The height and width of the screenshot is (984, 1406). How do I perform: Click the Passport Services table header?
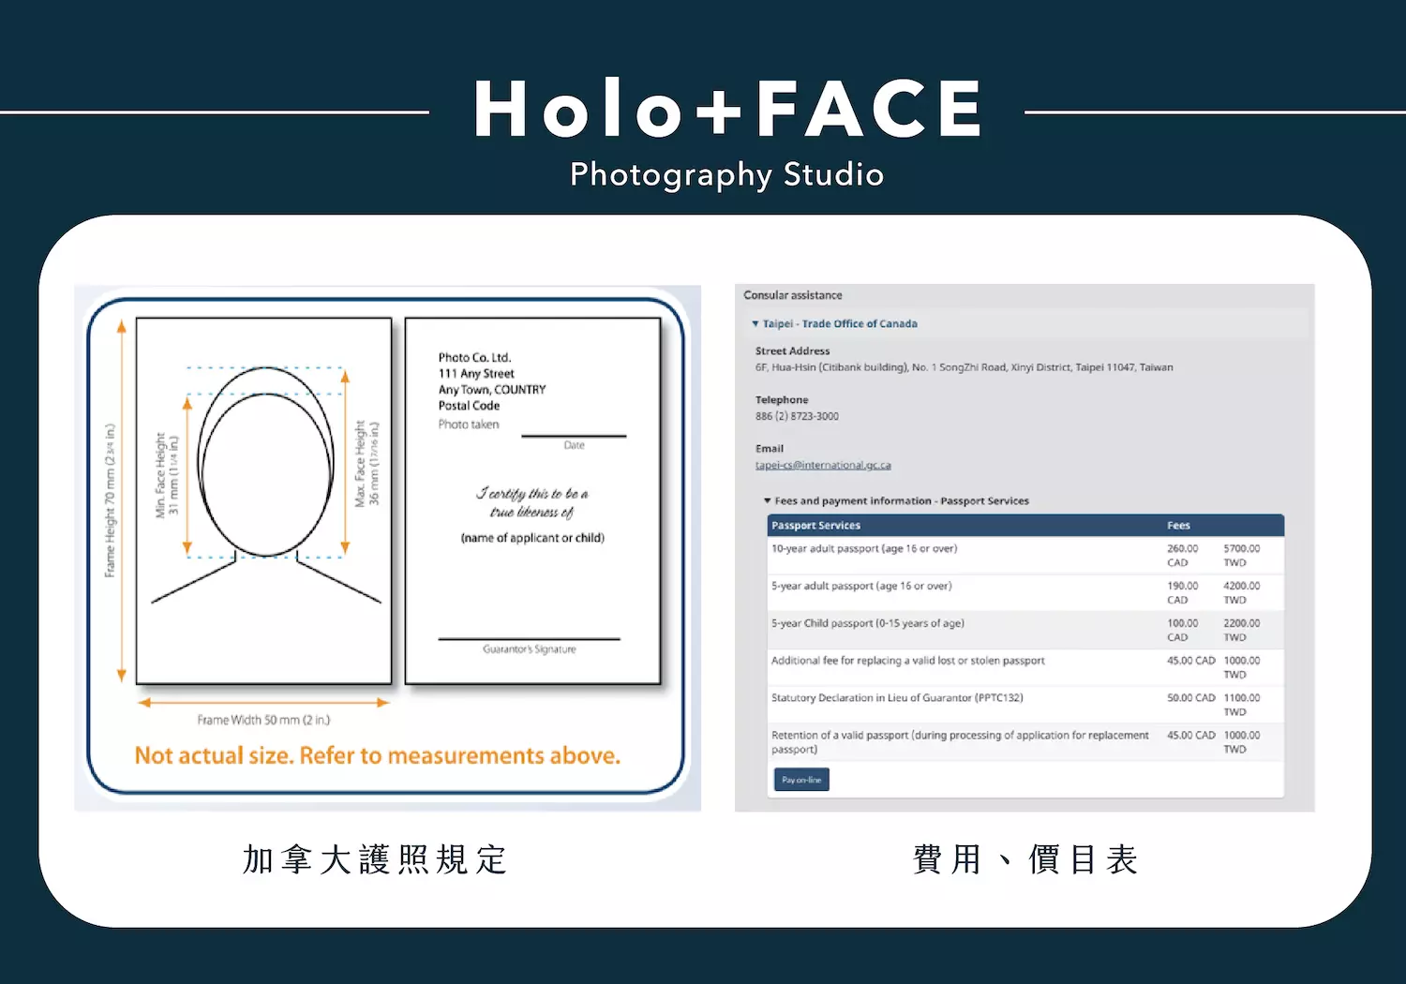pos(815,526)
